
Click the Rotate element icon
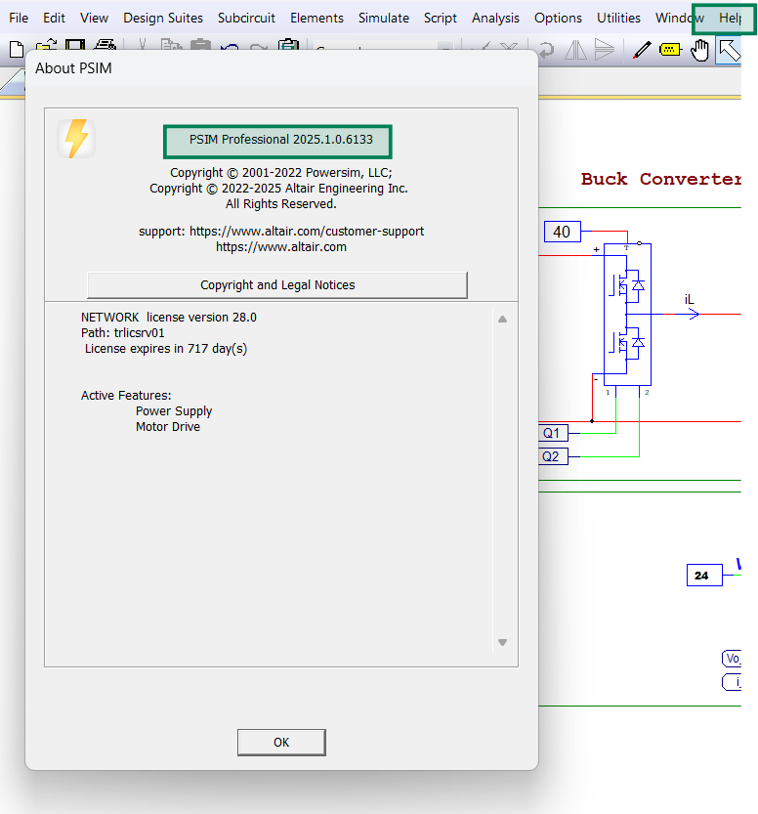546,51
